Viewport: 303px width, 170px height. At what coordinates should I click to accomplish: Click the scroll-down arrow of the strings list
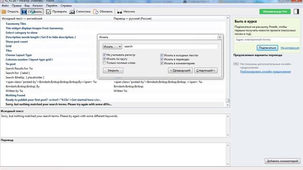228,105
